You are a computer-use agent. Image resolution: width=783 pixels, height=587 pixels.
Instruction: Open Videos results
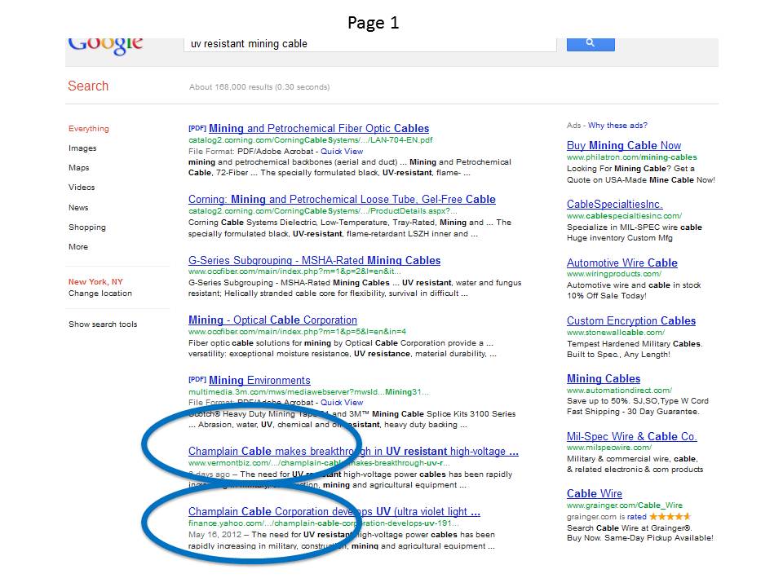[82, 188]
